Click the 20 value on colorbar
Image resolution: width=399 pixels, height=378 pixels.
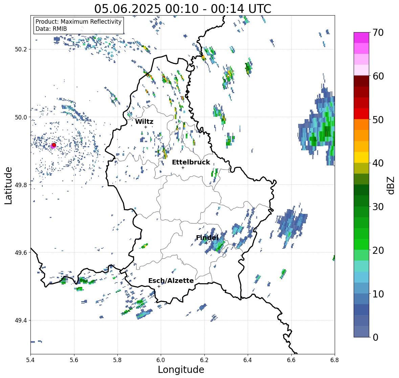pos(378,250)
